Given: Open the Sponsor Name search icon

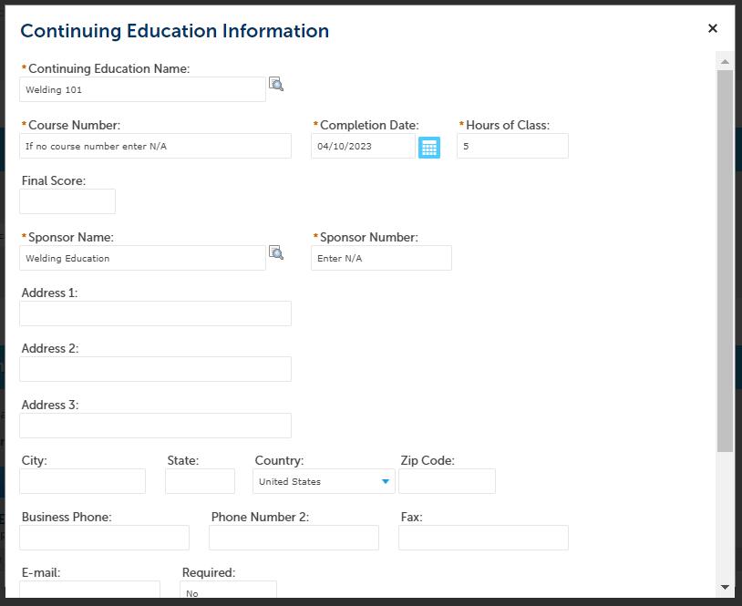Looking at the screenshot, I should 276,253.
